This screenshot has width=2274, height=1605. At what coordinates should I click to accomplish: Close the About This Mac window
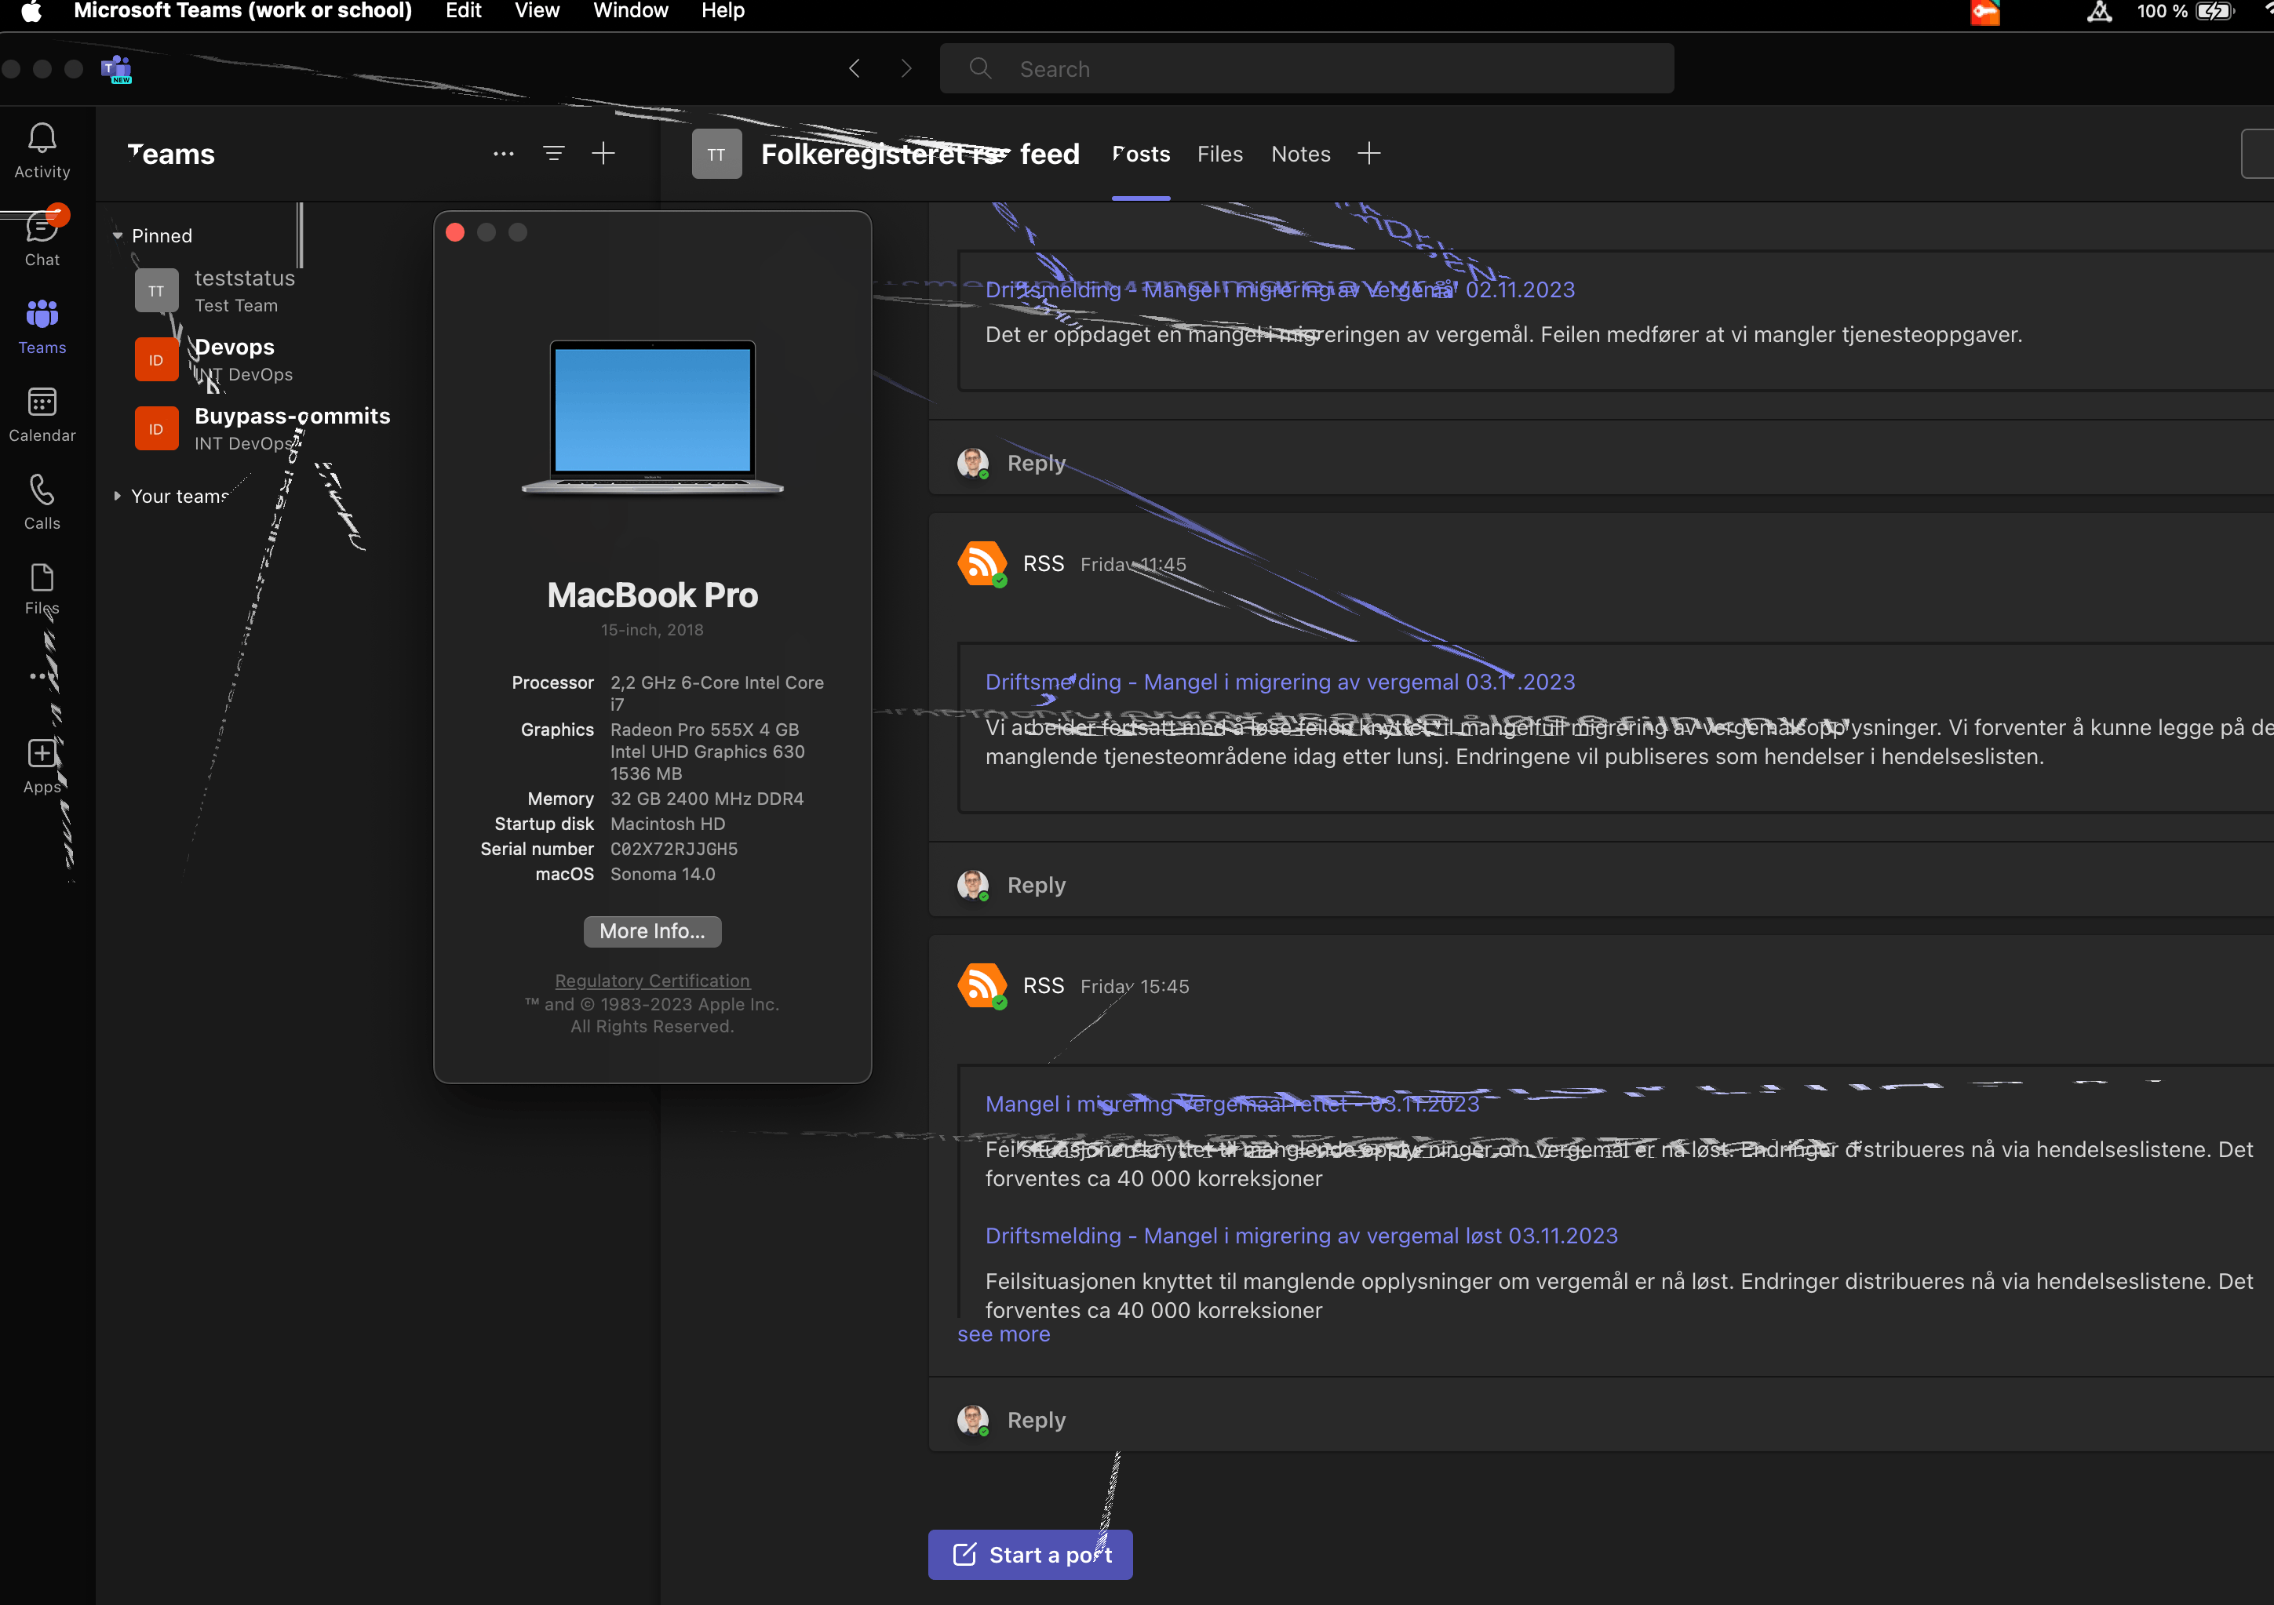(x=456, y=231)
